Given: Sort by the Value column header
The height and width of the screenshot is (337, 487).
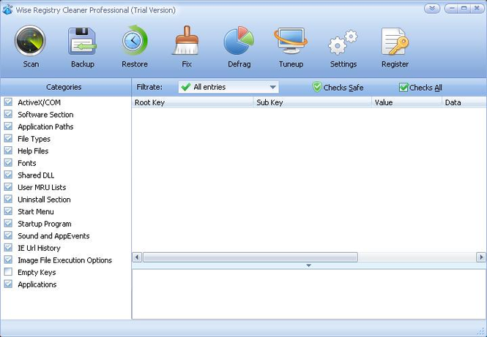Looking at the screenshot, I should coord(407,102).
